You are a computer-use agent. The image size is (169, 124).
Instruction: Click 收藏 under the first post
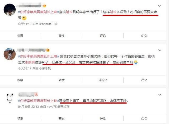(20, 36)
